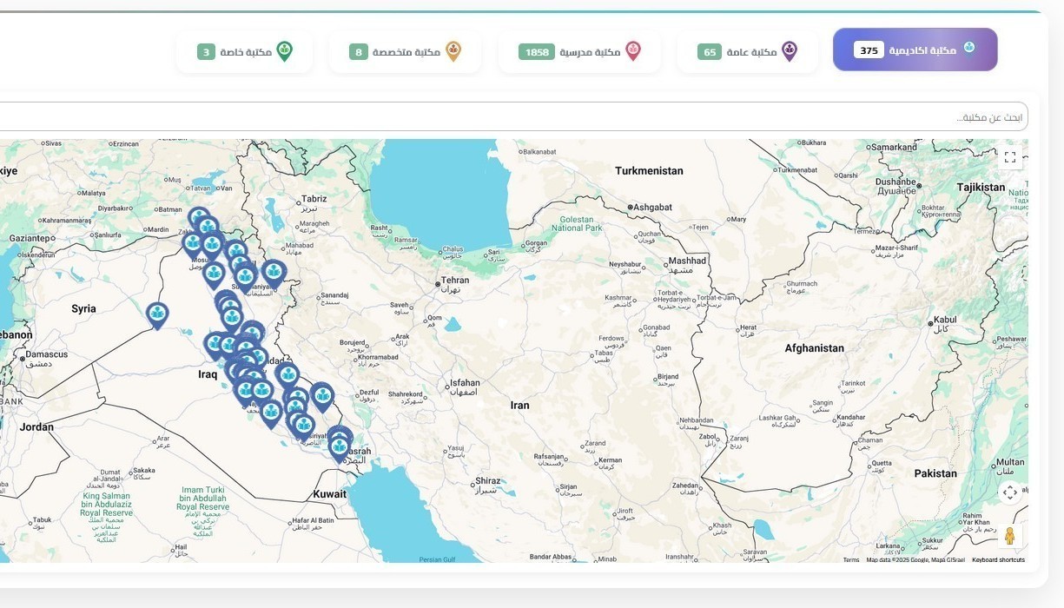This screenshot has height=608, width=1064.
Task: Click the 3 count badge for private libraries
Action: tap(206, 52)
